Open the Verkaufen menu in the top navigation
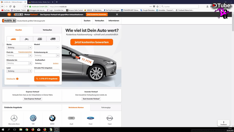The width and height of the screenshot is (234, 132). (99, 21)
